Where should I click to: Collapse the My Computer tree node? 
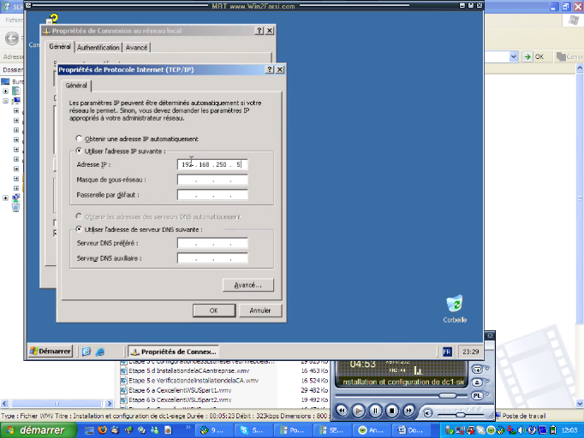click(x=6, y=100)
